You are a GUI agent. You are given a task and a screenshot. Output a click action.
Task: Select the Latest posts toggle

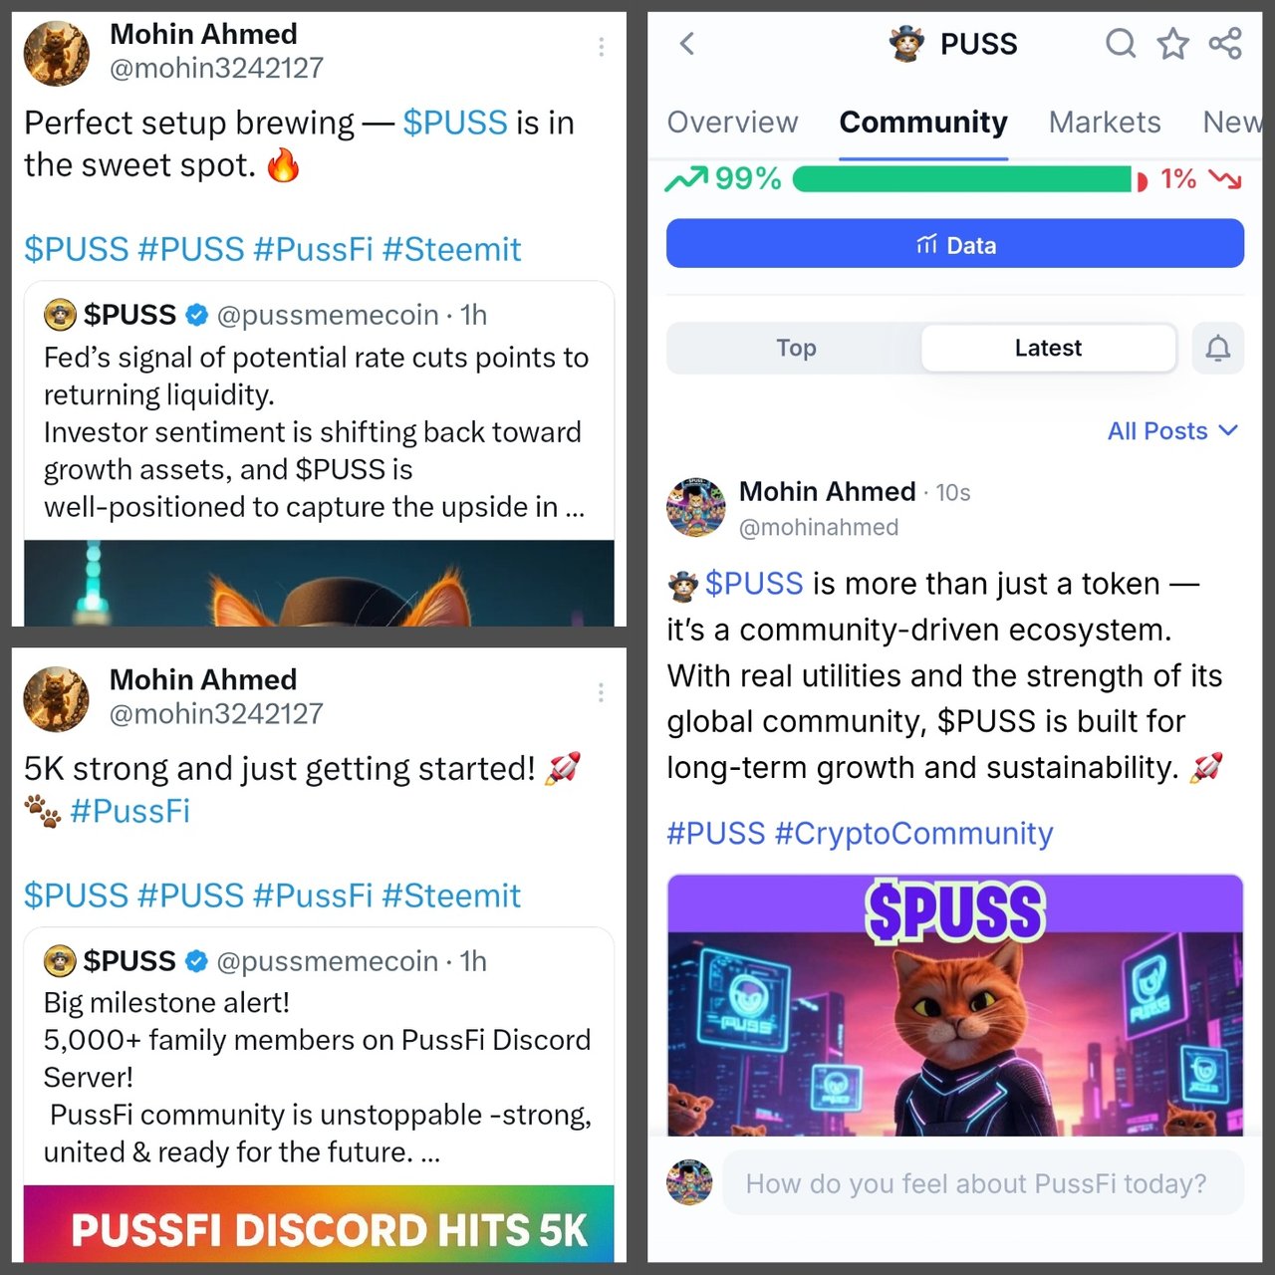pos(1048,348)
